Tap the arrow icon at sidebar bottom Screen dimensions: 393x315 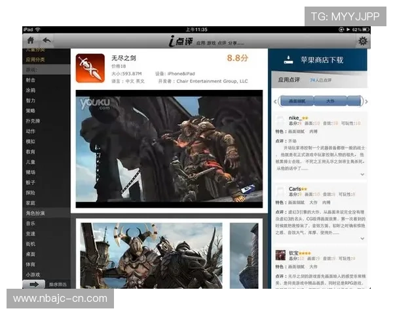point(33,284)
